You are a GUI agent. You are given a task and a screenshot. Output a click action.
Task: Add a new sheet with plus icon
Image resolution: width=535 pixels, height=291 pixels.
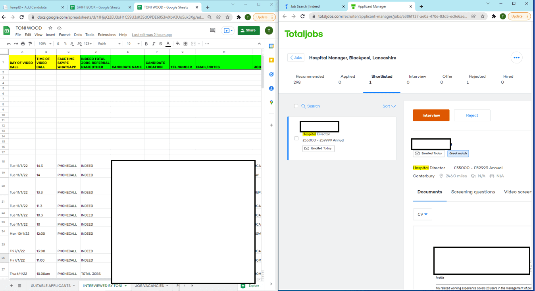click(x=11, y=285)
